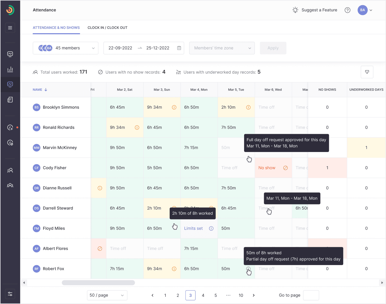Open the BA account menu chevron
This screenshot has height=304, width=386.
[x=371, y=10]
